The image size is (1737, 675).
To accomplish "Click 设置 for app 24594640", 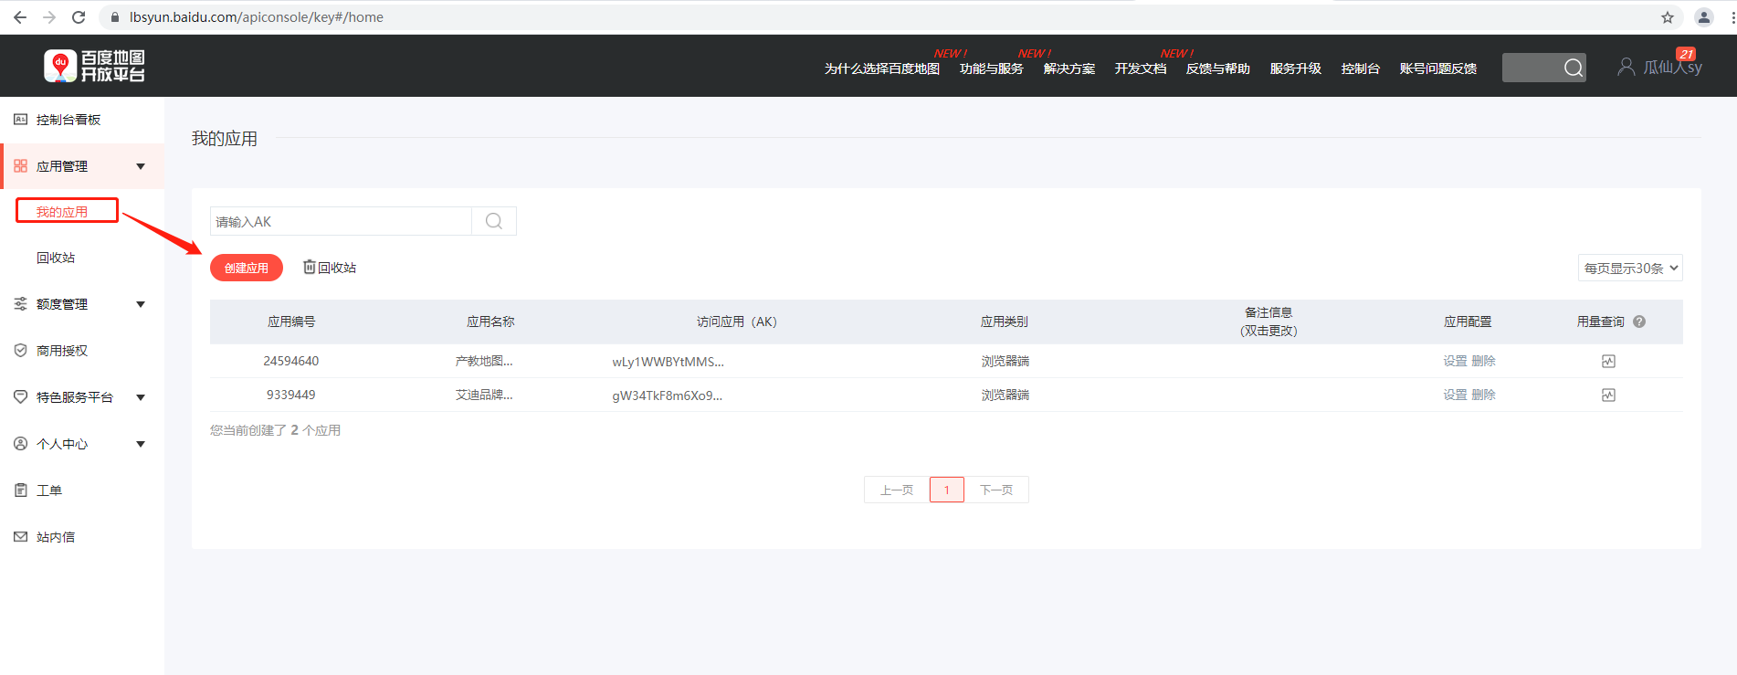I will [x=1455, y=361].
